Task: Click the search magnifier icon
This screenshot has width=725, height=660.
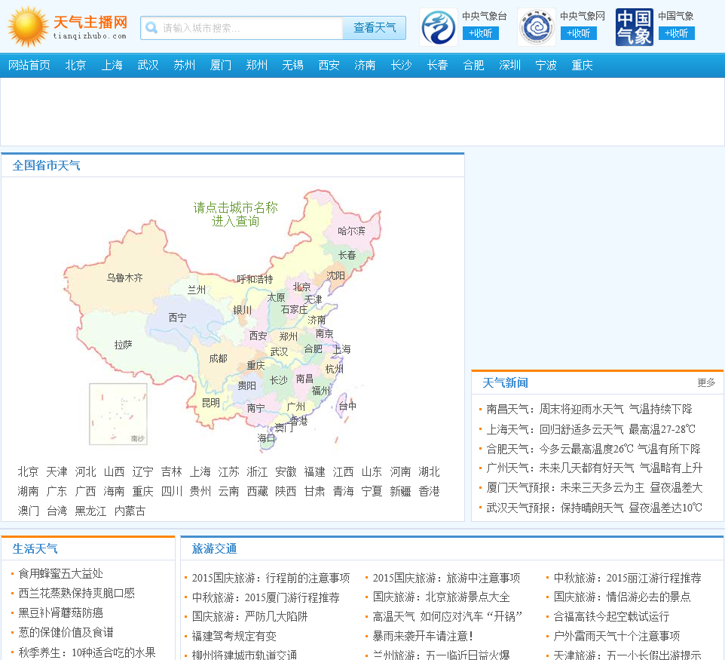Action: (x=151, y=28)
